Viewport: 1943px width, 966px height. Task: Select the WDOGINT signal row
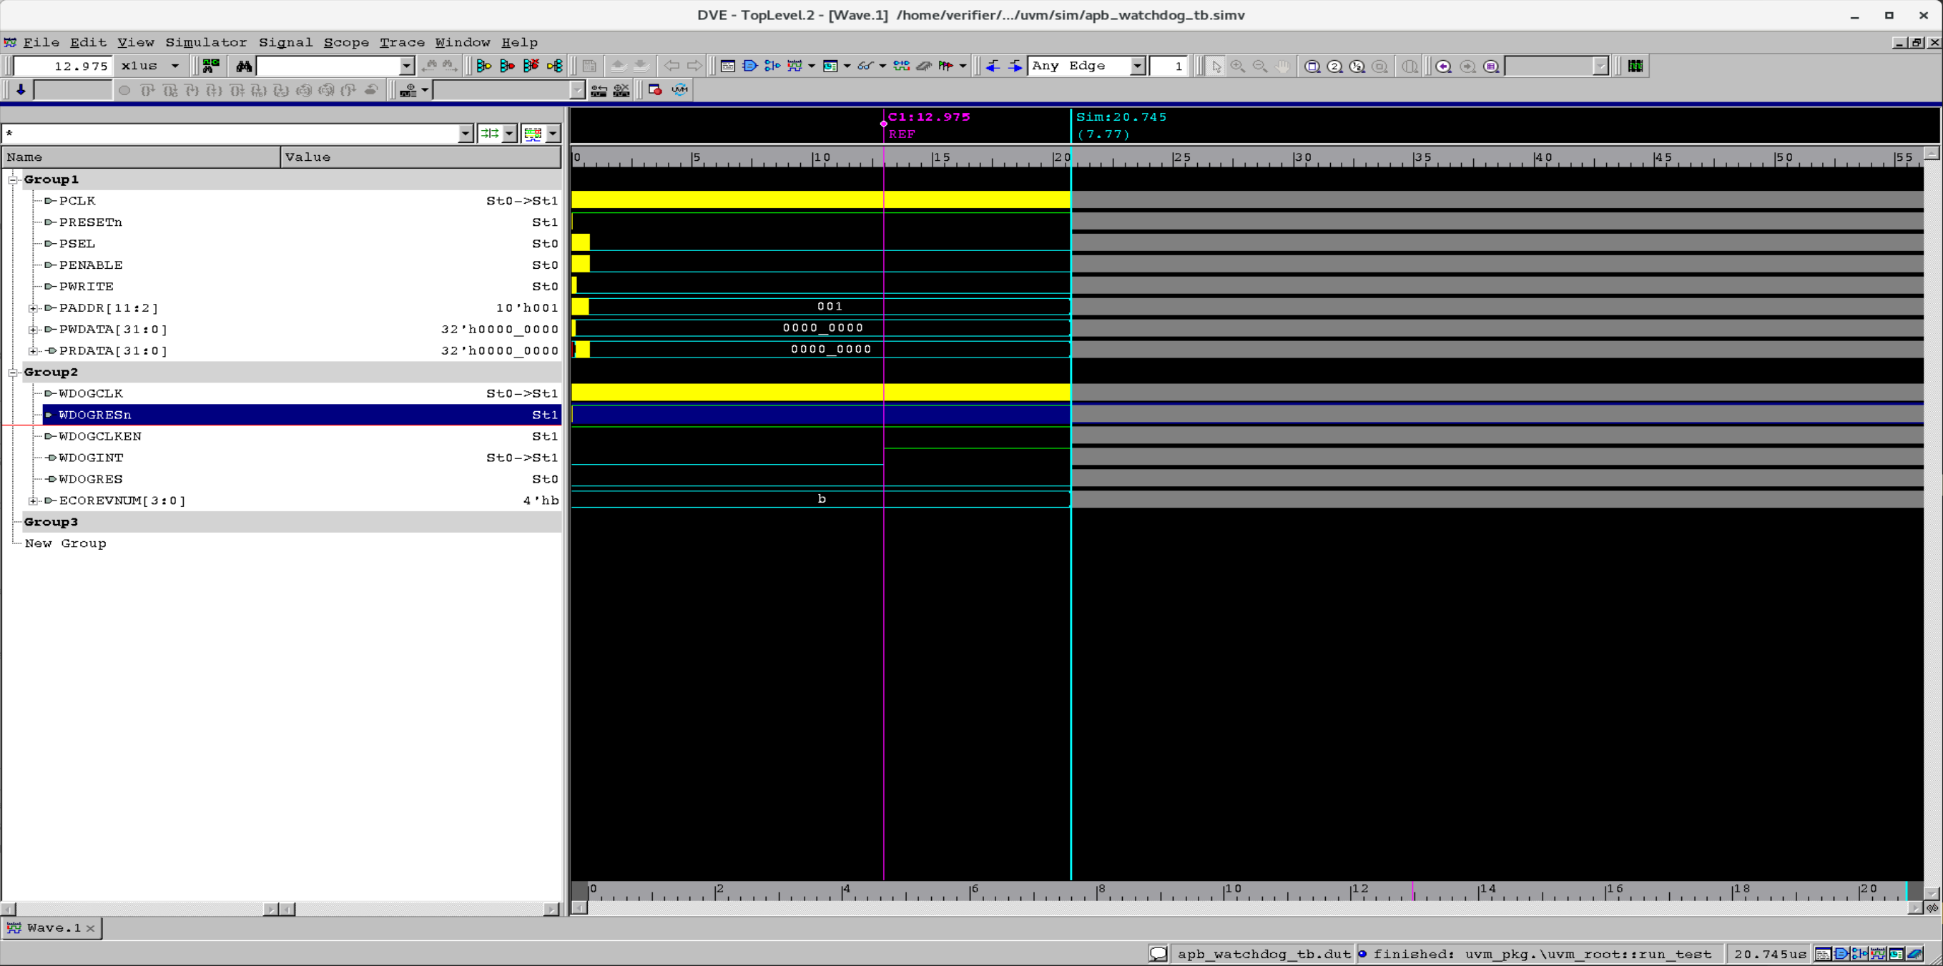click(281, 458)
